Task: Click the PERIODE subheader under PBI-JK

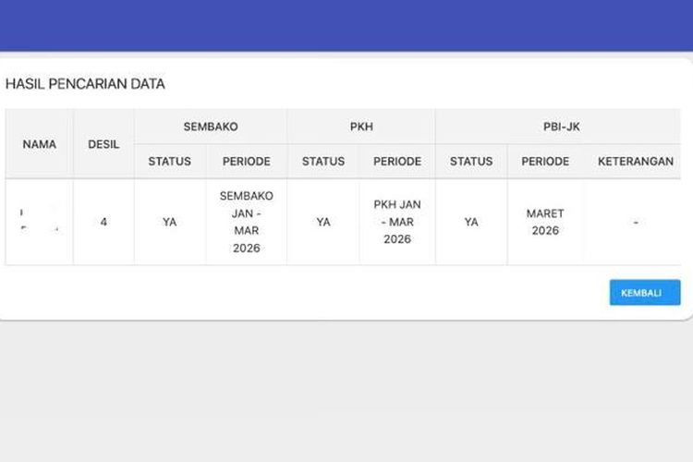Action: click(x=545, y=161)
